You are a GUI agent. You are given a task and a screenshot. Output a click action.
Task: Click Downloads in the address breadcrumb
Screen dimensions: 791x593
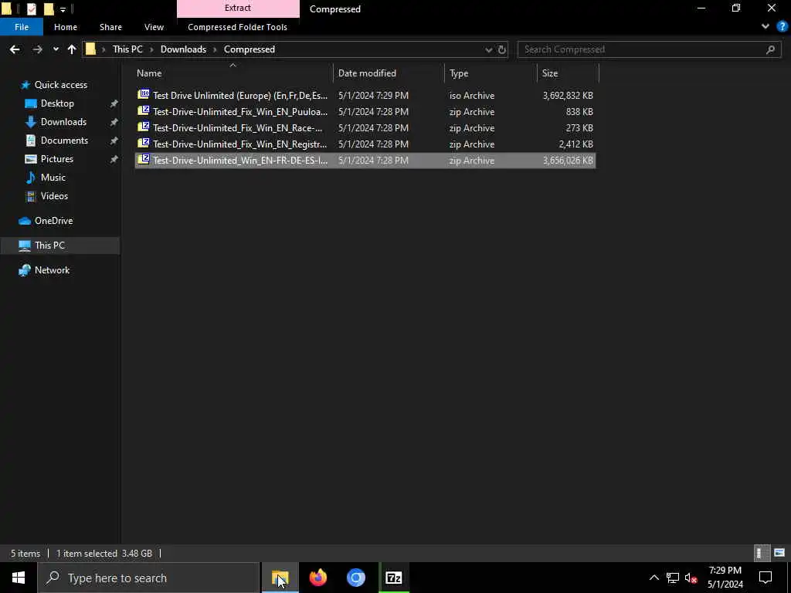click(183, 49)
